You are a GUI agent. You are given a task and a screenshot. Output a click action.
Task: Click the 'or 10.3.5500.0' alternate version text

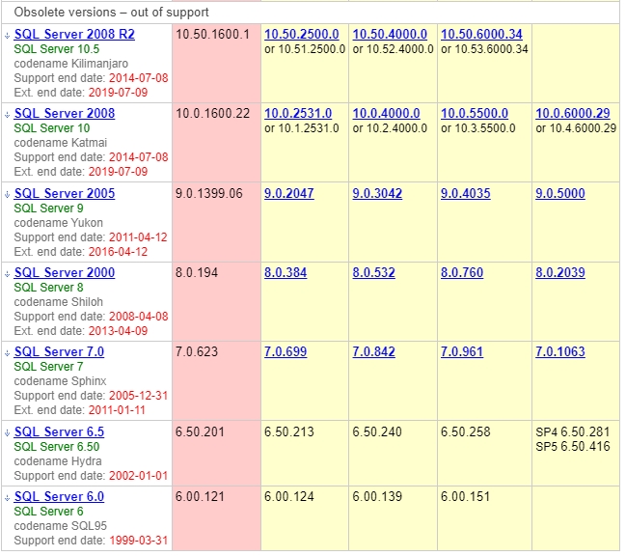tap(477, 127)
